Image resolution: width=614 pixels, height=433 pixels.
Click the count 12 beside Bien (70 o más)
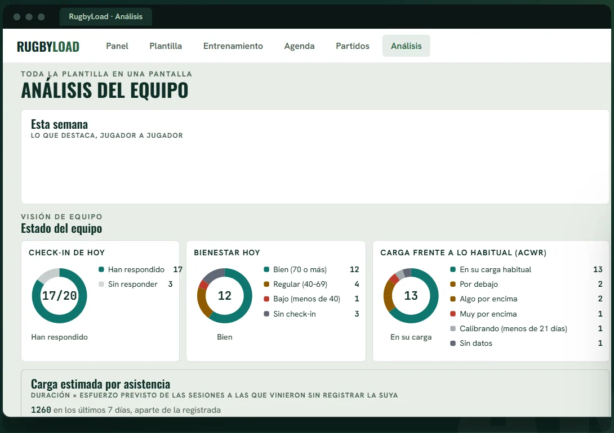click(354, 269)
